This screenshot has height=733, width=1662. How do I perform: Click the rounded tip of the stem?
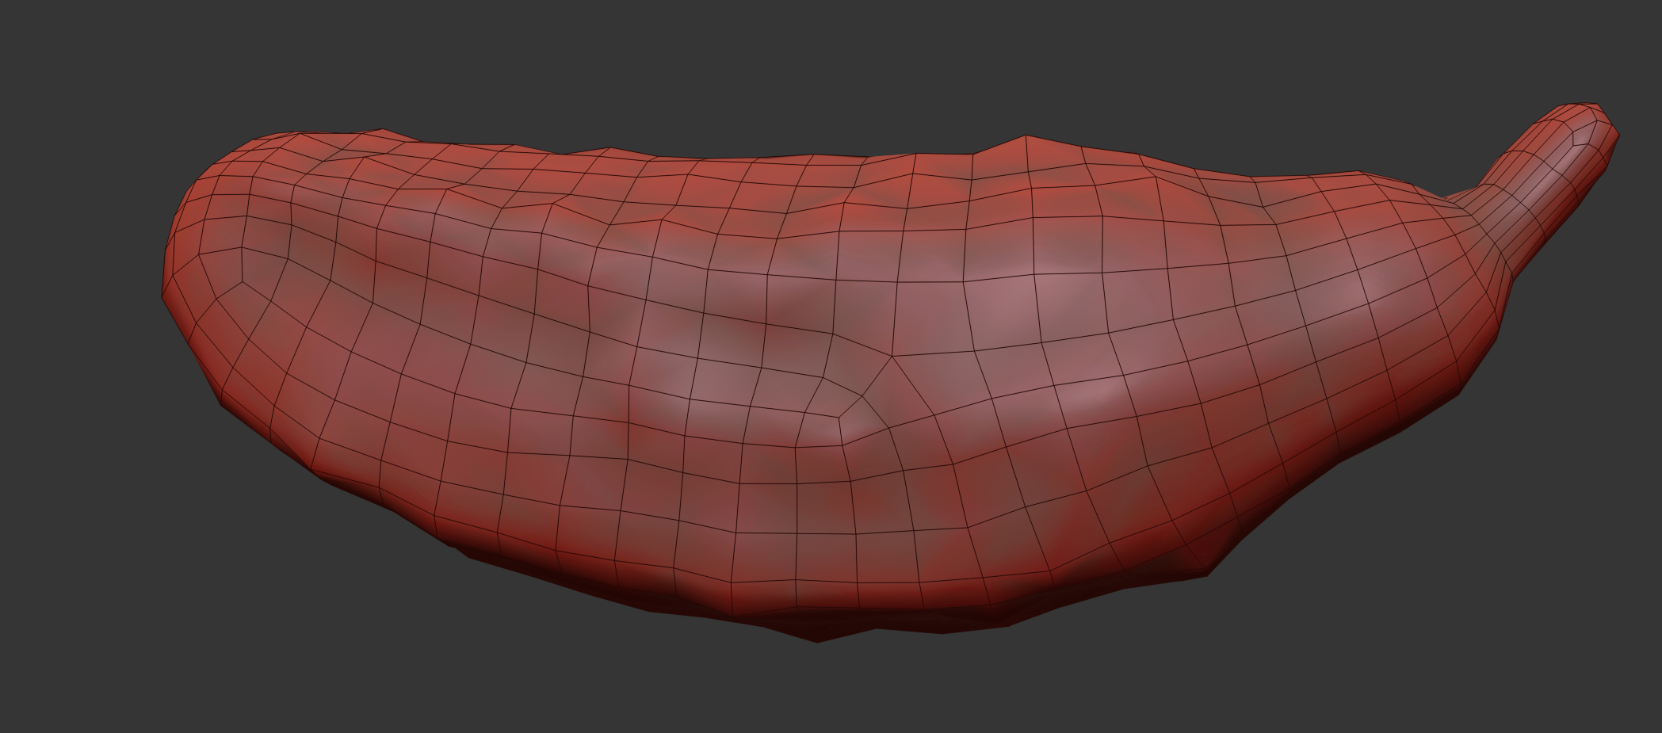(1603, 117)
